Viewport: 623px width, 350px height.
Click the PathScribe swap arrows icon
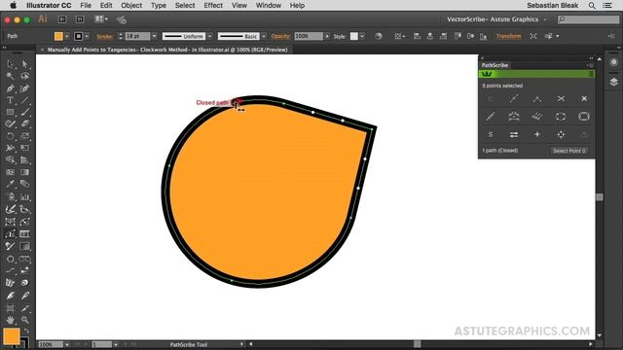(514, 134)
